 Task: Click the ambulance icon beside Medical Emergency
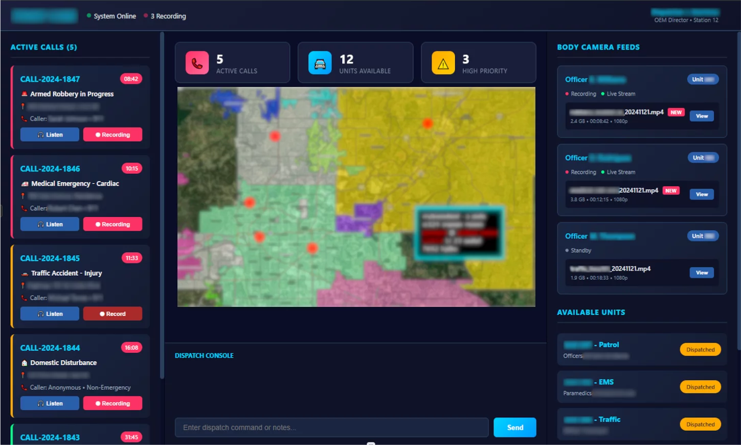point(25,184)
